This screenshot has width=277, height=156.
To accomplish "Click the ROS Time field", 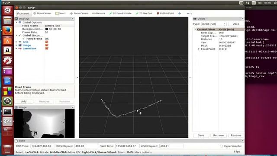I will pyautogui.click(x=42, y=146).
